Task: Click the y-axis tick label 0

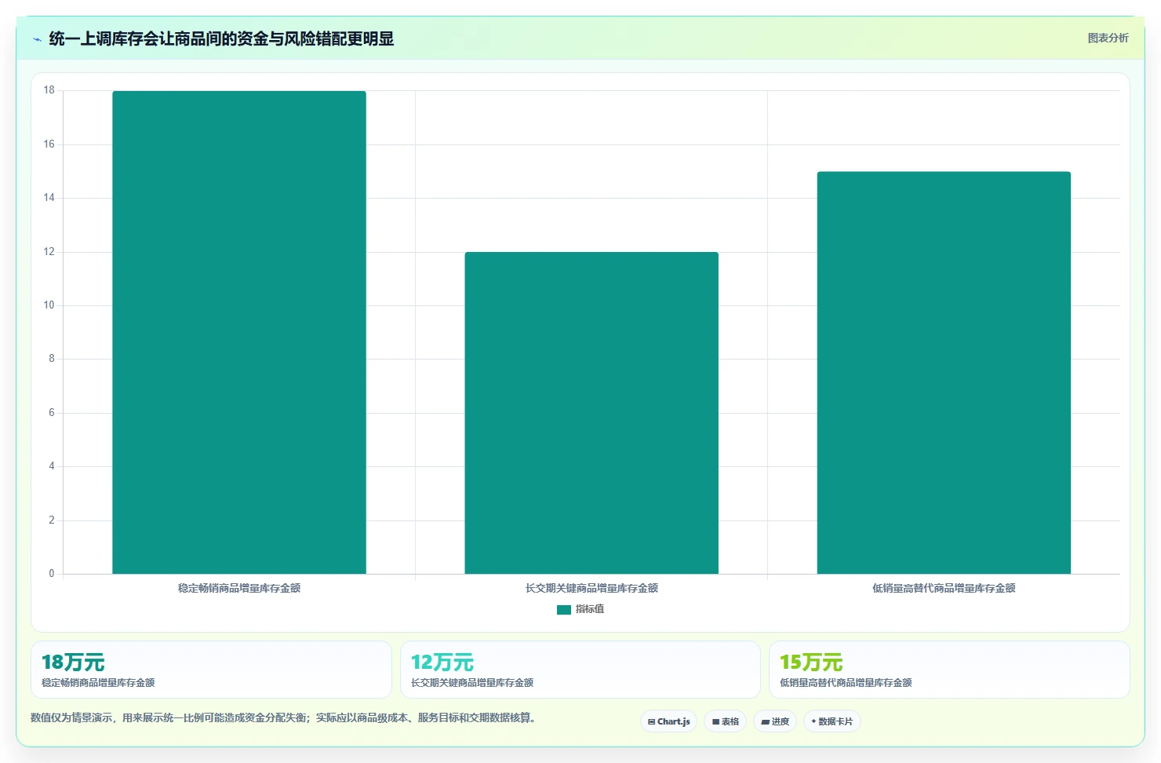Action: click(52, 574)
